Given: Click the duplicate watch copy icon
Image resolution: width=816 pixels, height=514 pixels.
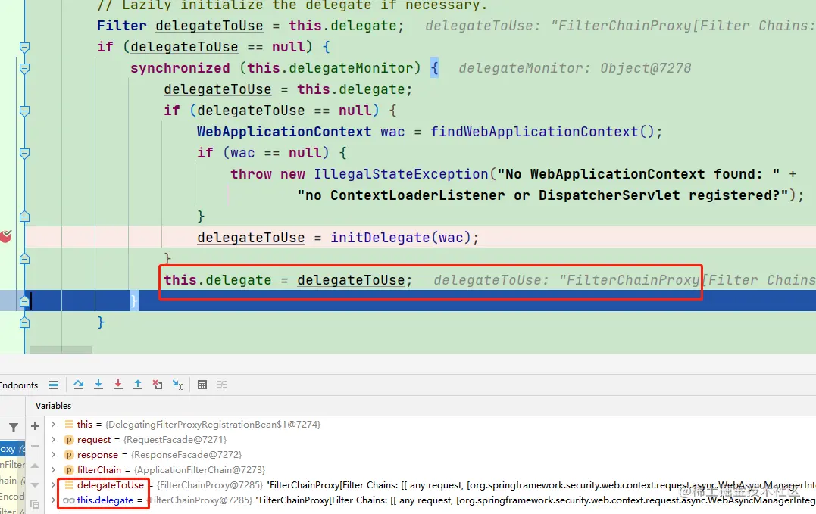Looking at the screenshot, I should click(35, 504).
